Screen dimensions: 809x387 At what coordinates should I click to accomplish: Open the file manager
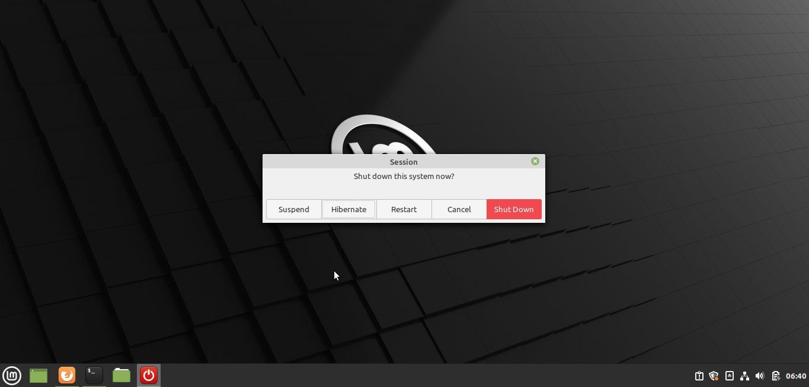(121, 375)
